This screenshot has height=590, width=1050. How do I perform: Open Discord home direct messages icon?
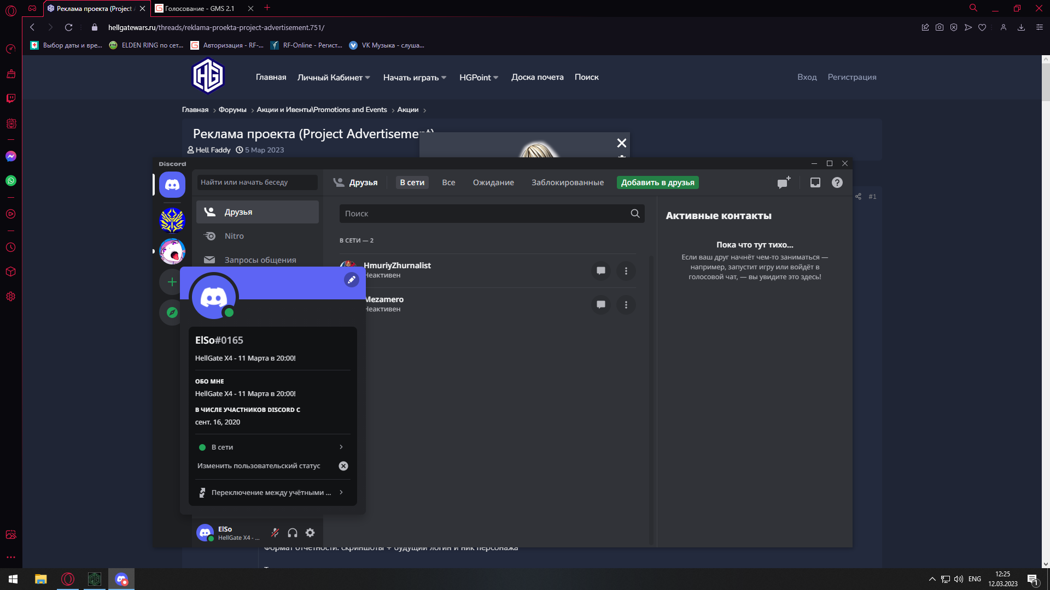(x=172, y=185)
